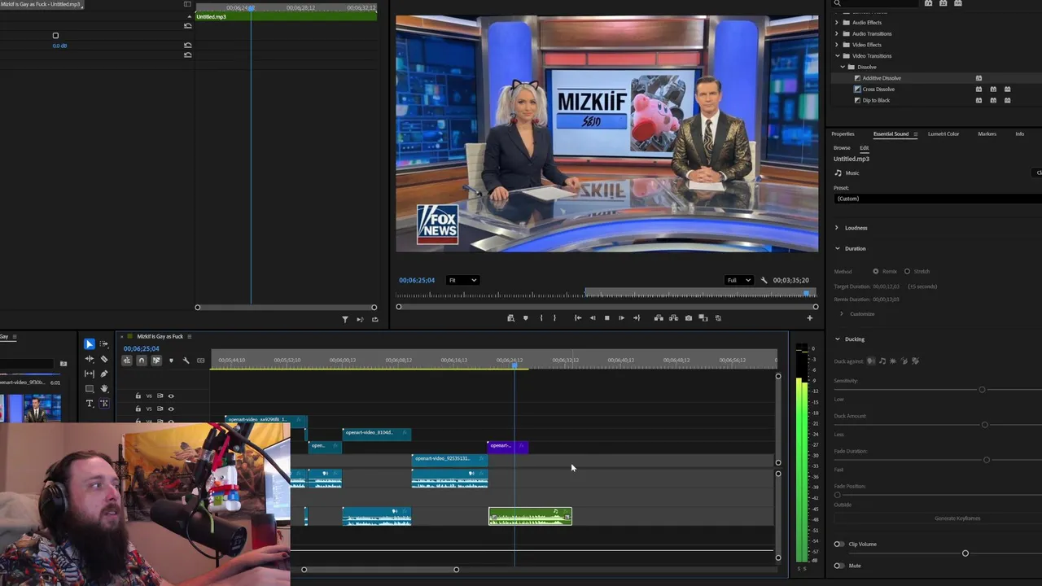Collapse the Ducking section
Viewport: 1042px width, 586px height.
(x=837, y=339)
